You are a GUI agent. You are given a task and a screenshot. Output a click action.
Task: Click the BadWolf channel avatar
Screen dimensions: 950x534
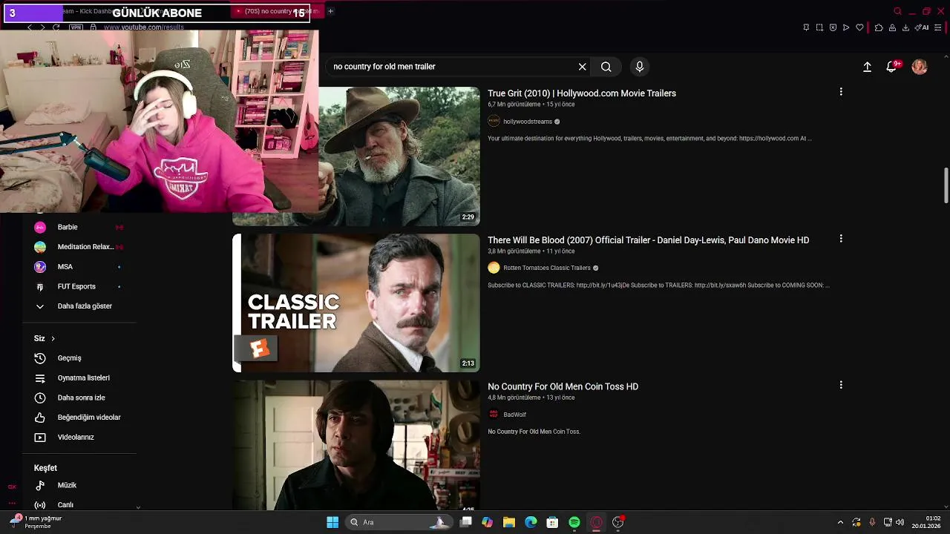[494, 415]
